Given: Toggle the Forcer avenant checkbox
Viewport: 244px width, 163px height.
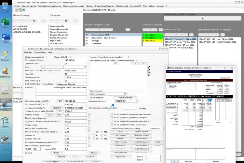Looking at the screenshot, I should 110,97.
